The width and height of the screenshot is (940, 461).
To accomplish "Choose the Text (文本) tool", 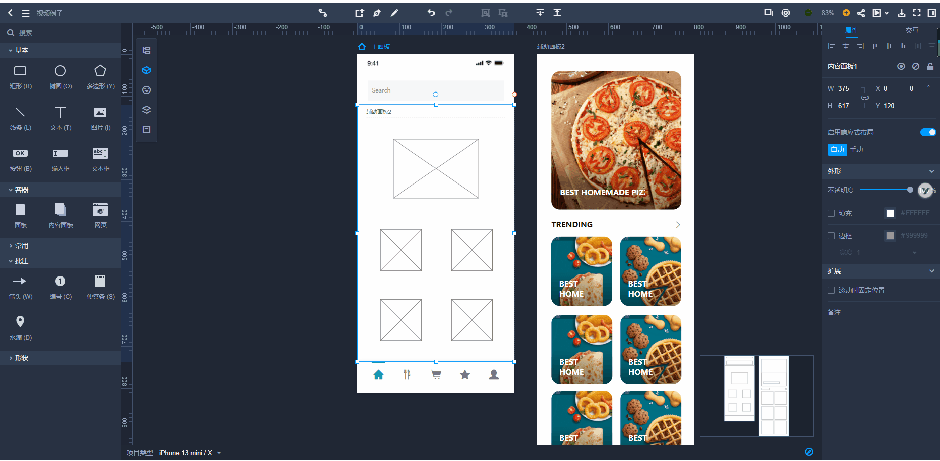I will point(60,118).
